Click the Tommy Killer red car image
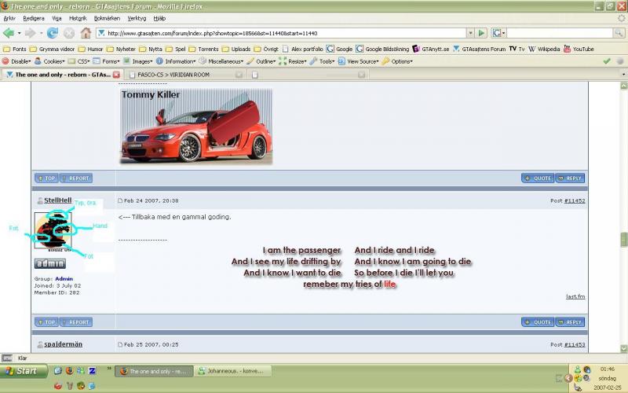The image size is (628, 393). click(195, 126)
